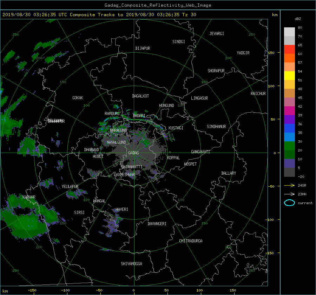Click the BADAMI city label
The width and height of the screenshot is (316, 295).
(139, 116)
